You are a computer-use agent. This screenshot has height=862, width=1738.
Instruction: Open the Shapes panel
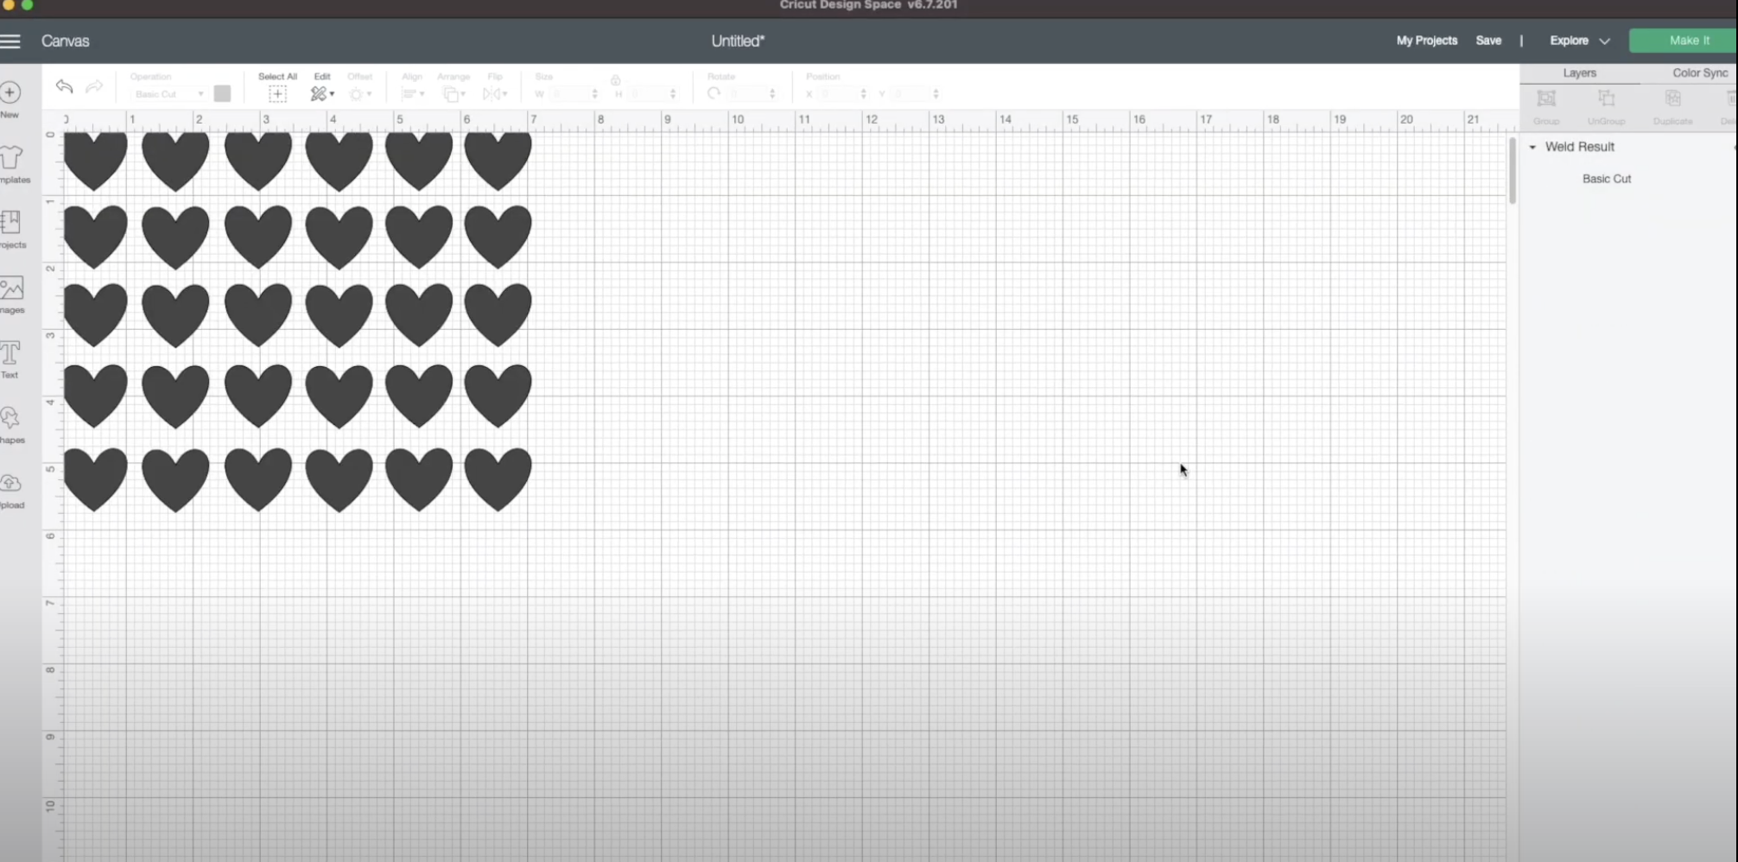coord(11,425)
